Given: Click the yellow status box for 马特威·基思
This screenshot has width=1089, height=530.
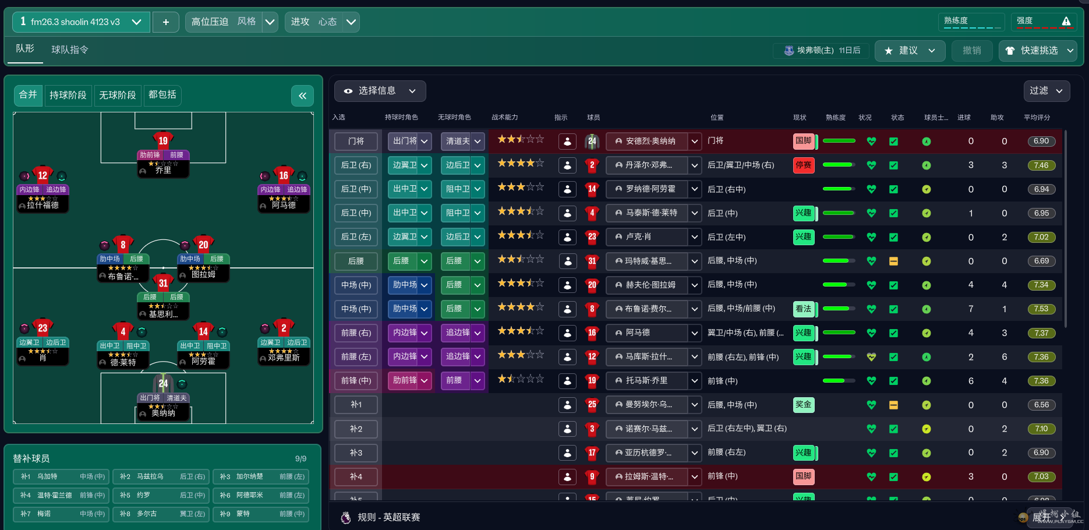Looking at the screenshot, I should 893,262.
